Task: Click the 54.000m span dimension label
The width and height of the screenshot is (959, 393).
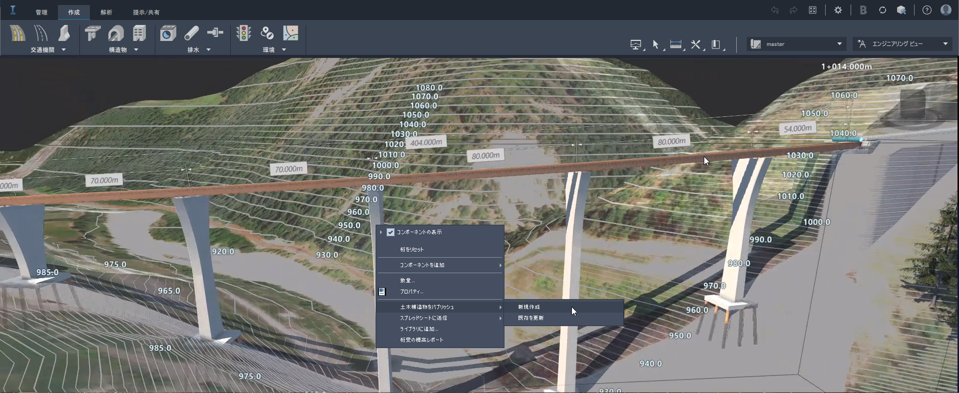Action: (798, 128)
